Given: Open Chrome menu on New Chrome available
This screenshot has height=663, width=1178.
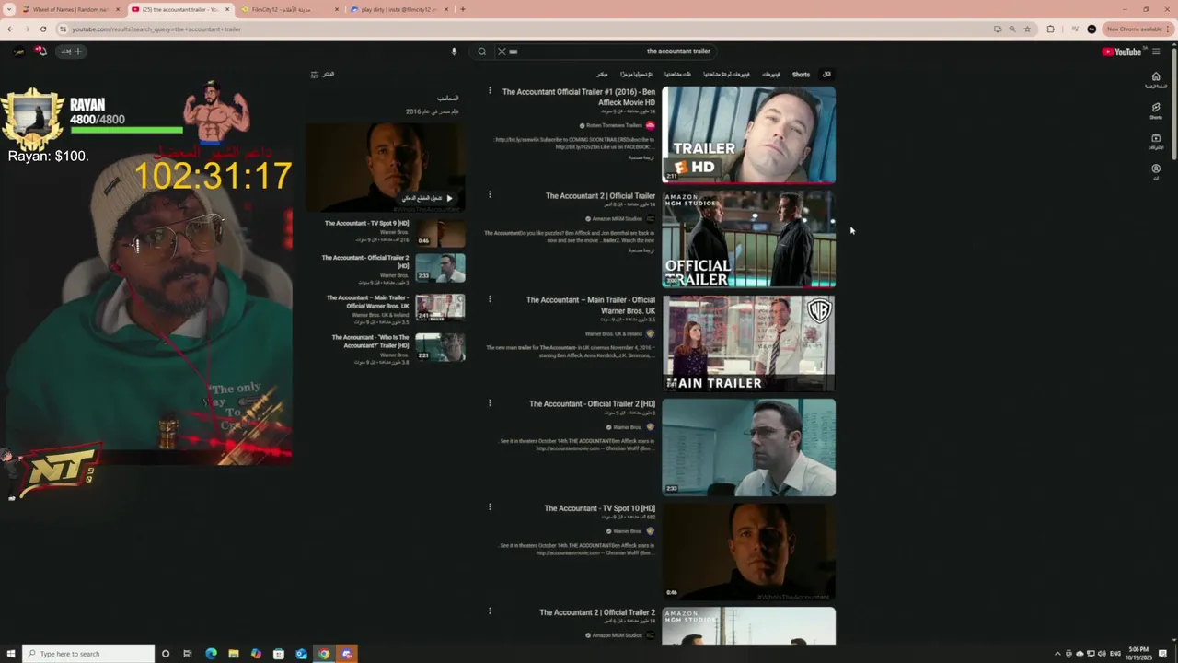Looking at the screenshot, I should [1169, 29].
